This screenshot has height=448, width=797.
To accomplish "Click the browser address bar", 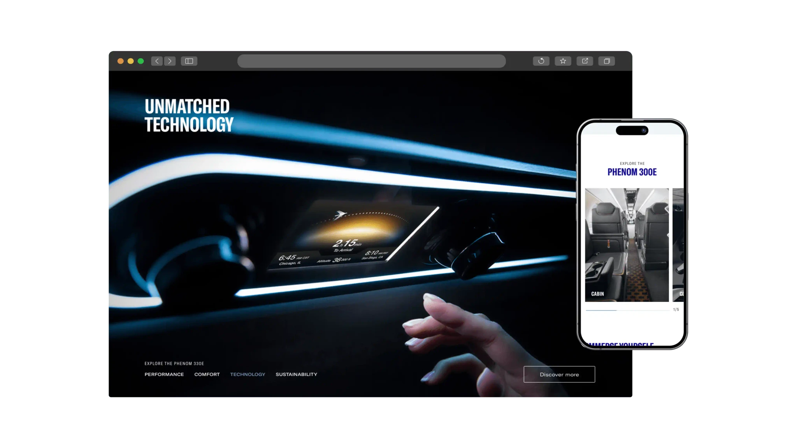I will (x=371, y=61).
